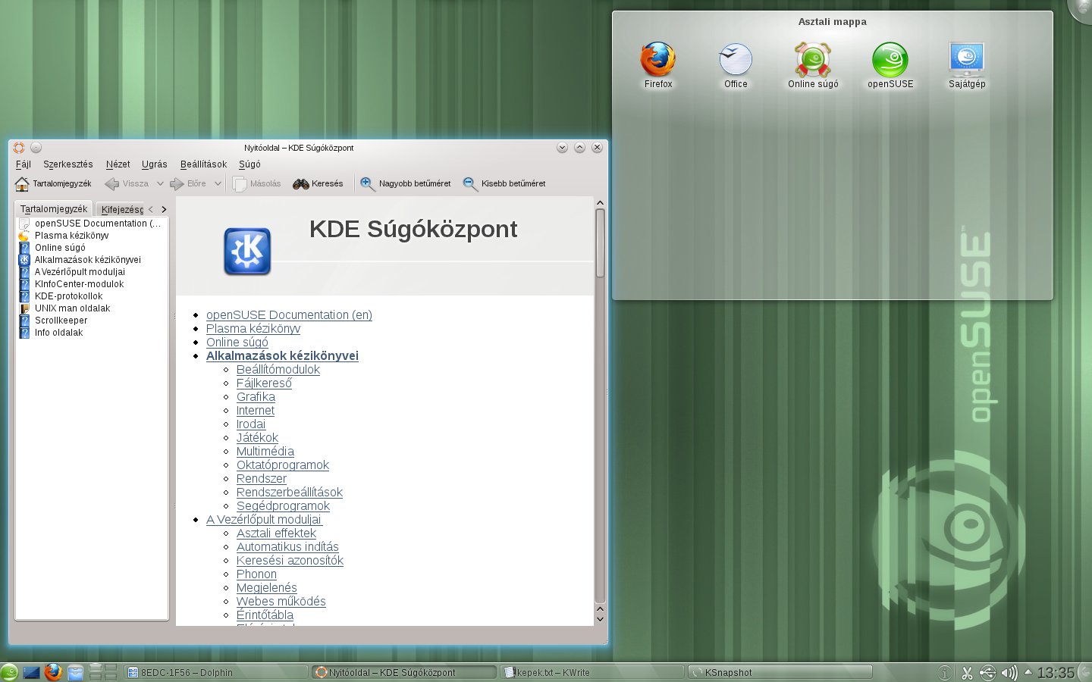Click the Kisebb betűméret zoom icon
Viewport: 1092px width, 682px height.
click(470, 183)
